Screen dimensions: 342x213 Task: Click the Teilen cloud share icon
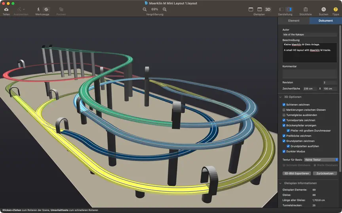tap(6, 9)
